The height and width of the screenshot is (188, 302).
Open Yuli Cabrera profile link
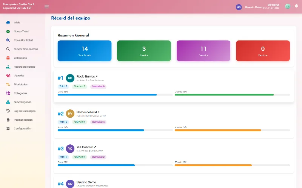point(86,147)
